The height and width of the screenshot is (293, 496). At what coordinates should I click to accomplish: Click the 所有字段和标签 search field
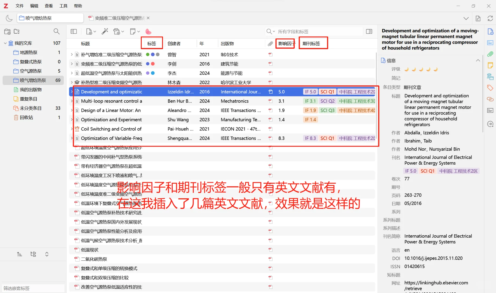312,31
